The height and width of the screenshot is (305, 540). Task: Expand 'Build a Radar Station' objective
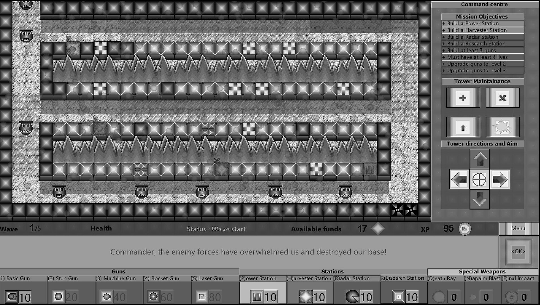click(x=483, y=37)
